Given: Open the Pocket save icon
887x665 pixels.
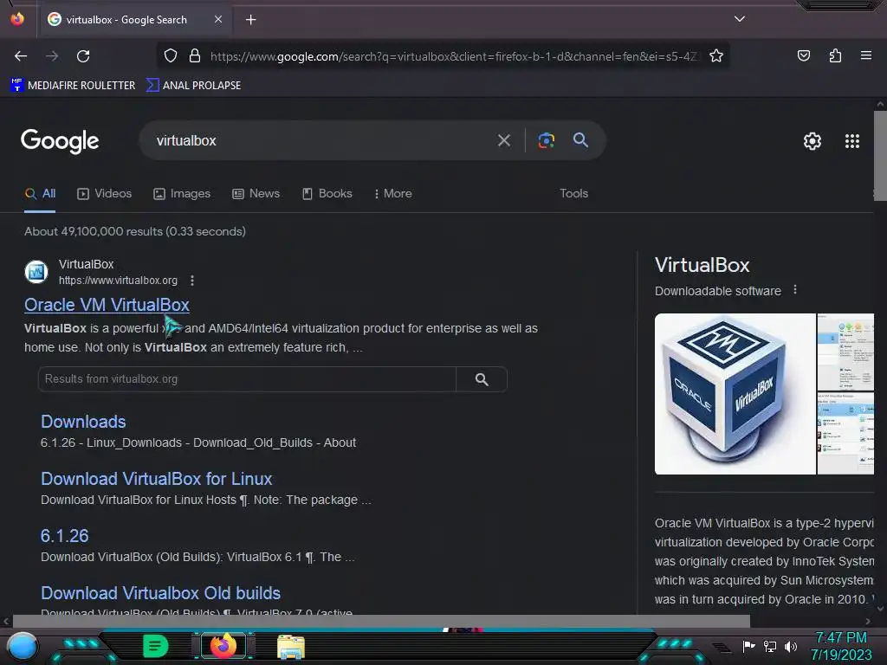Looking at the screenshot, I should point(803,55).
